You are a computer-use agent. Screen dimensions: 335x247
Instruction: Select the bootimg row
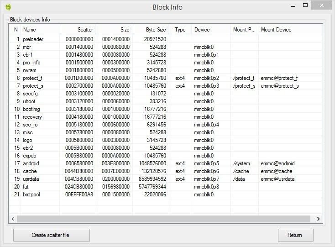coord(166,109)
